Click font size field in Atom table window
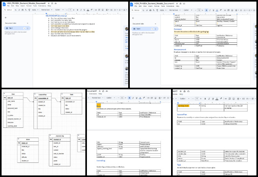The width and height of the screenshot is (258, 177). click(122, 98)
